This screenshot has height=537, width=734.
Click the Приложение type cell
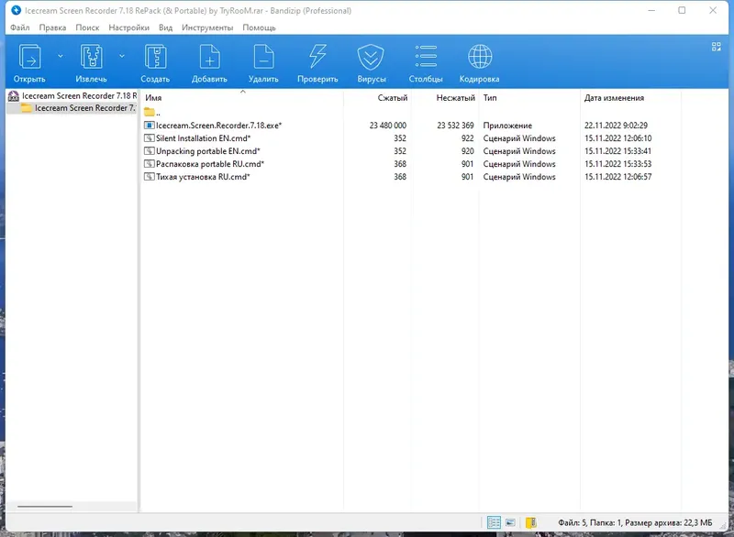point(507,126)
